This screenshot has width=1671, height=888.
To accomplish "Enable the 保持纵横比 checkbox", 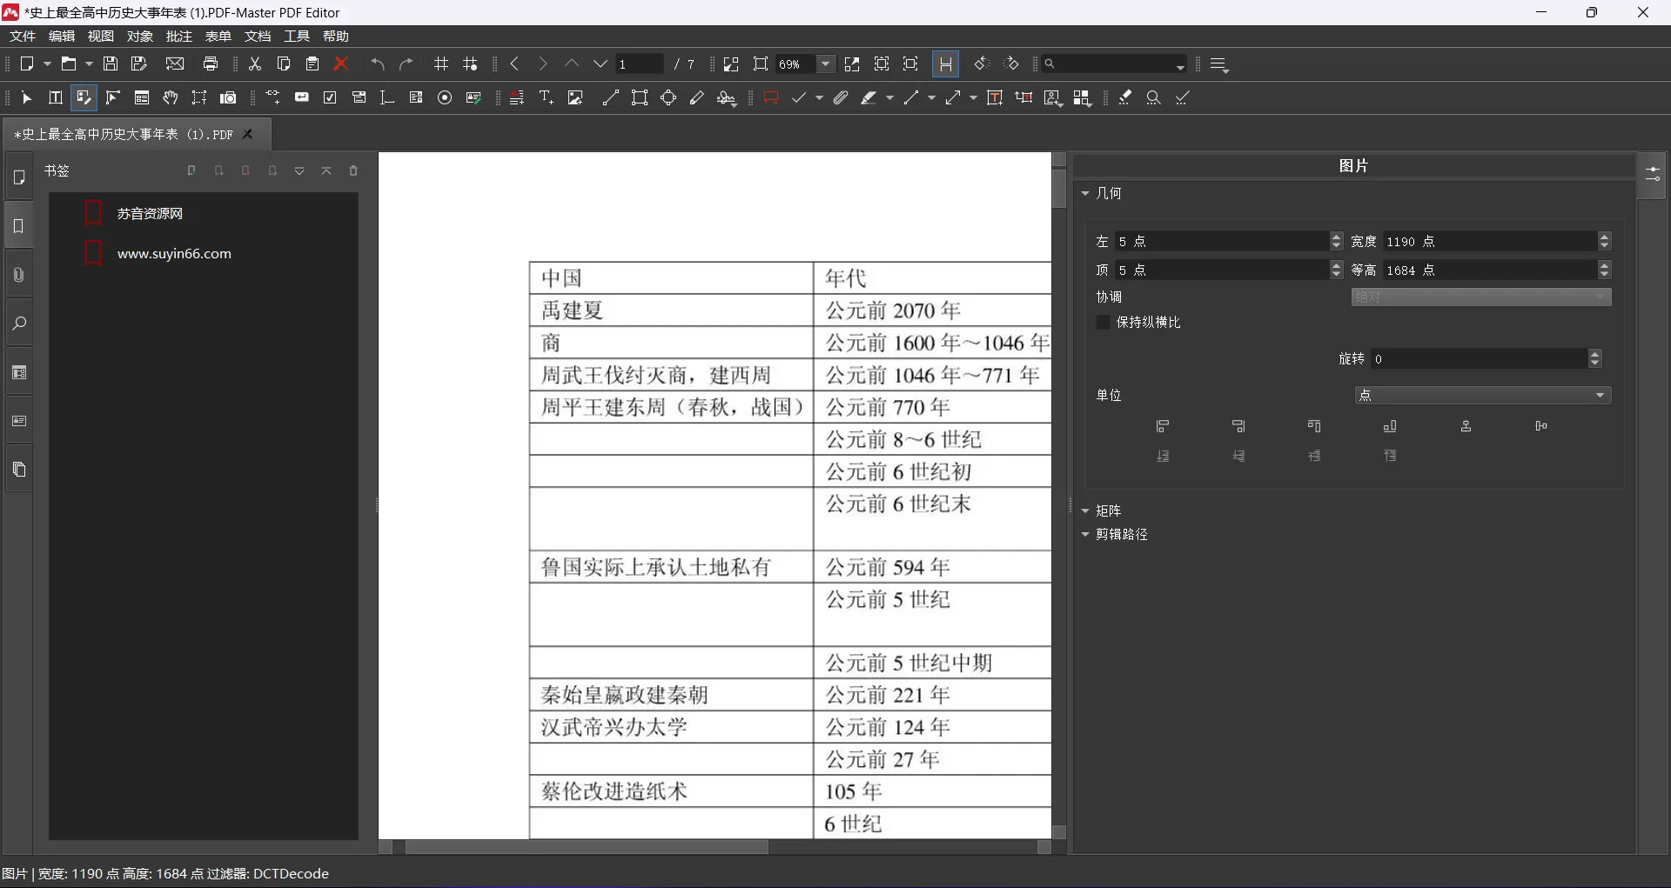I will click(x=1103, y=322).
